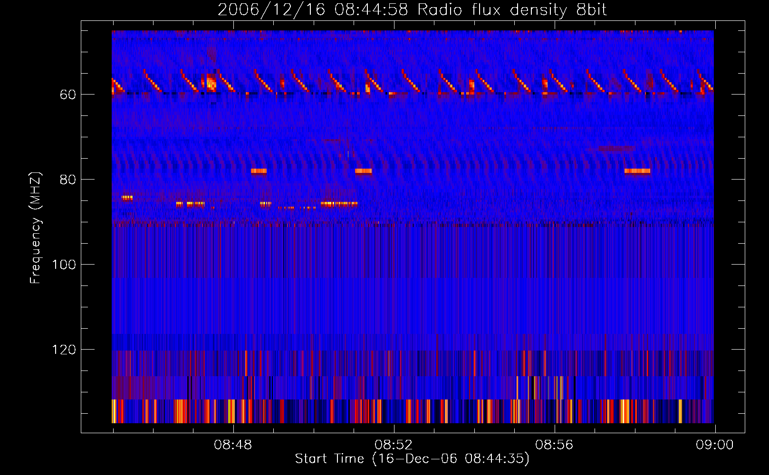769x475 pixels.
Task: Click the 120 frequency tick label
Action: pos(64,350)
